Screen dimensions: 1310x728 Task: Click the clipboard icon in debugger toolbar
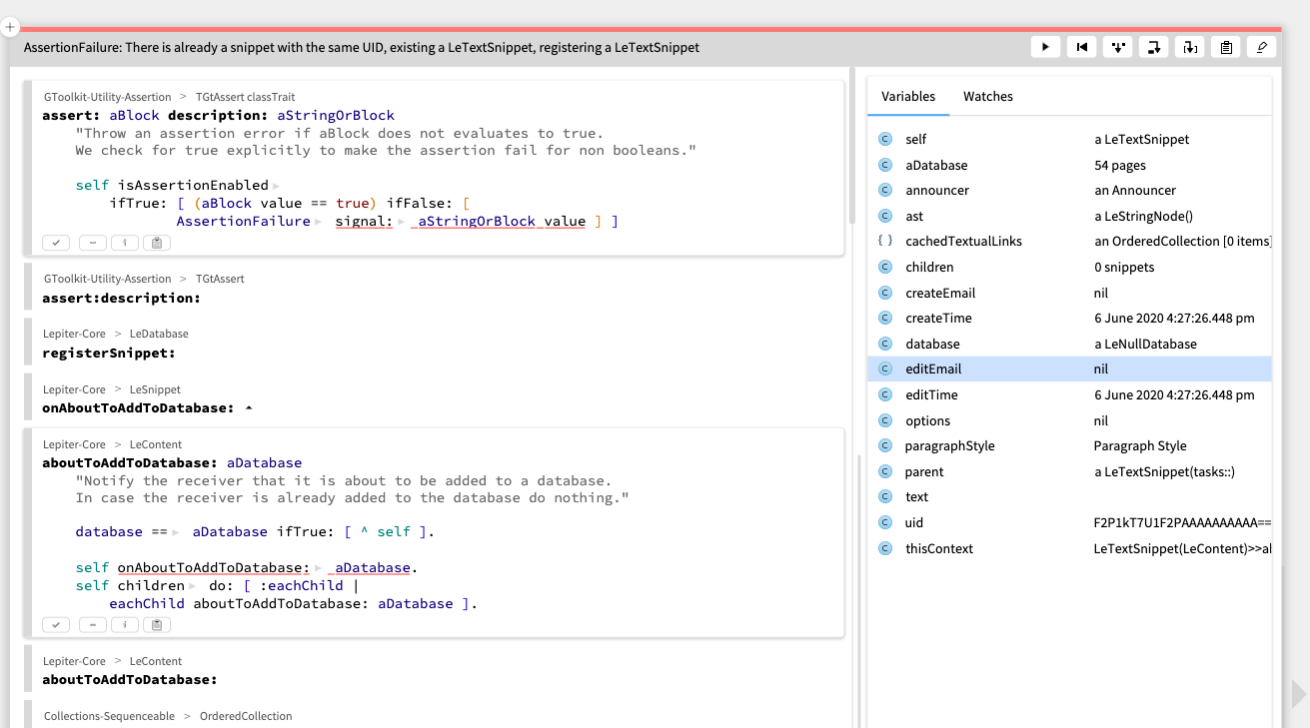pyautogui.click(x=1226, y=47)
